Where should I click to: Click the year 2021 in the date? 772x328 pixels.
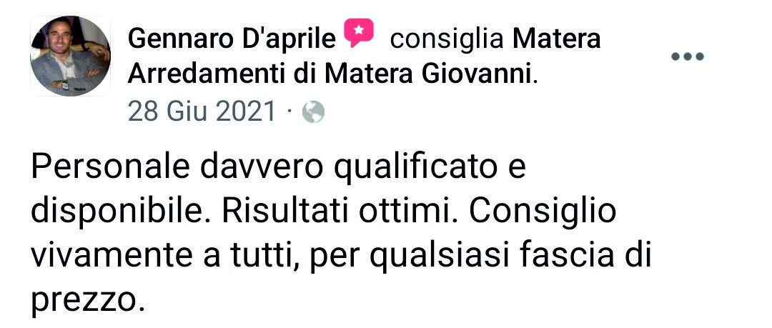coord(246,111)
